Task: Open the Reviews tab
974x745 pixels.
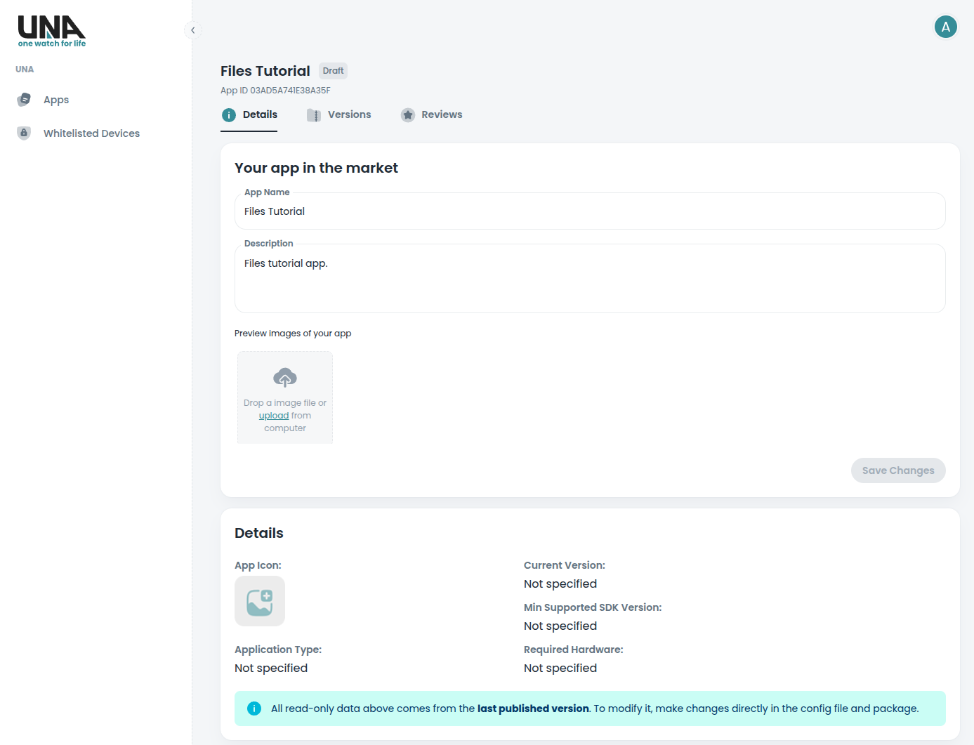Action: tap(442, 114)
